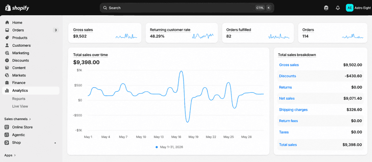Screen dimensions: 372x162
Task: Click the Finance bank icon
Action: point(7,83)
